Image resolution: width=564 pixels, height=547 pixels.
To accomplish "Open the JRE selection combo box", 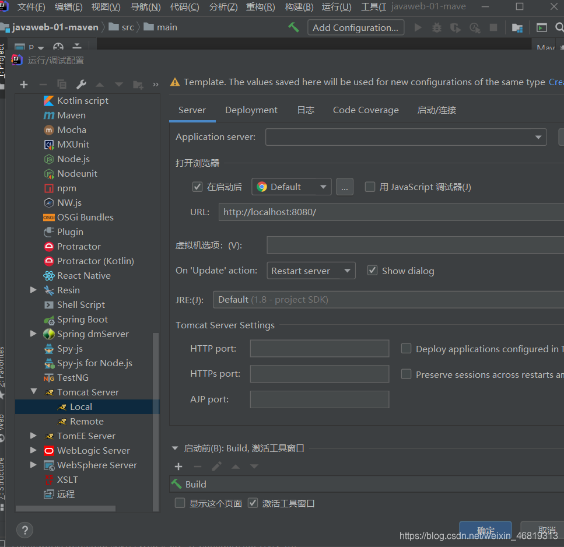I will 388,300.
